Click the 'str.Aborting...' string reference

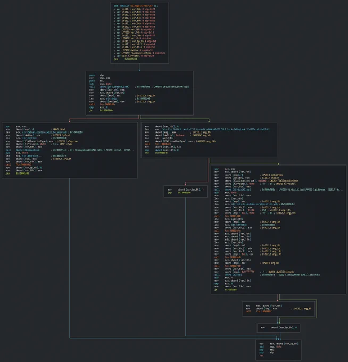coord(32,156)
